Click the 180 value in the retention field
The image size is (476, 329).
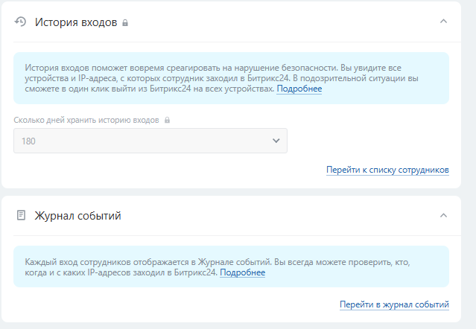click(28, 141)
